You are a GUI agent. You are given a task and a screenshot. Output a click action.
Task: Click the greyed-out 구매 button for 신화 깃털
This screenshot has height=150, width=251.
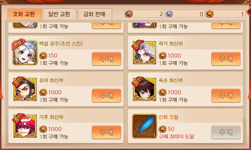226,132
